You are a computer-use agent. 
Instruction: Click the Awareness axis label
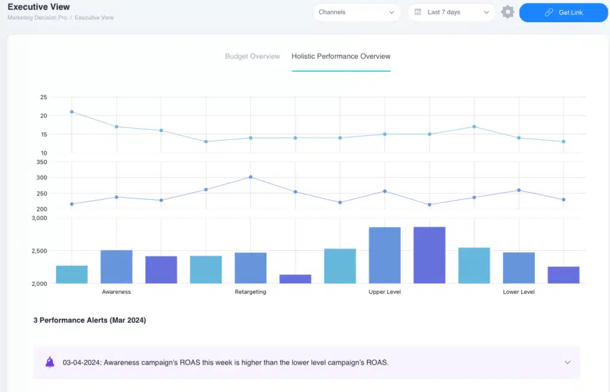click(116, 292)
